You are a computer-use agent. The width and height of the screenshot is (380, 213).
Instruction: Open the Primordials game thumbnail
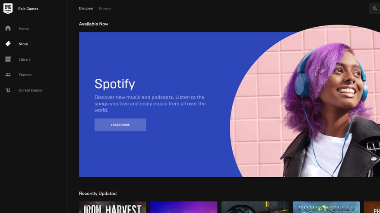pyautogui.click(x=326, y=207)
